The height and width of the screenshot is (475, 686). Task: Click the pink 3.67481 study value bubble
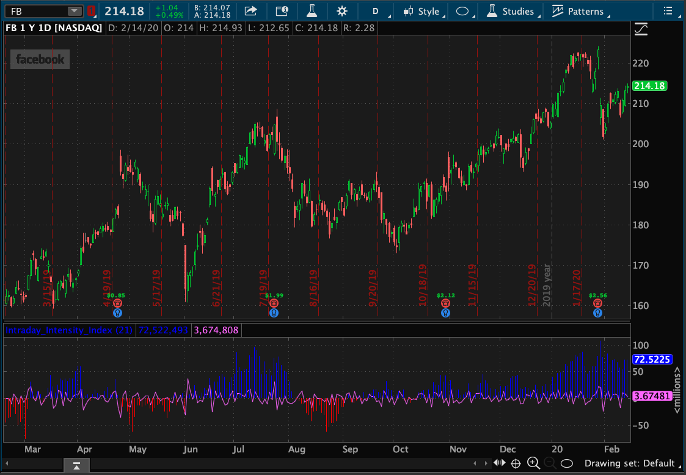652,396
